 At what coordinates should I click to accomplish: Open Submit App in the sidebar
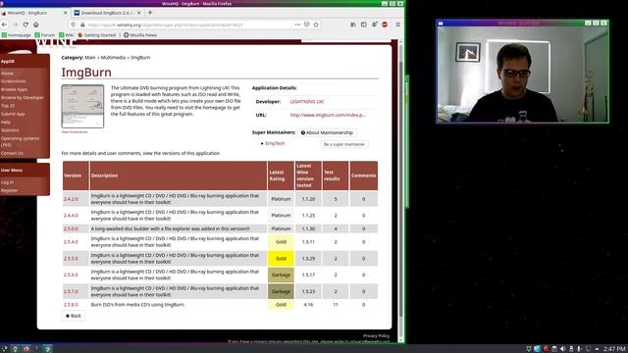tap(13, 114)
